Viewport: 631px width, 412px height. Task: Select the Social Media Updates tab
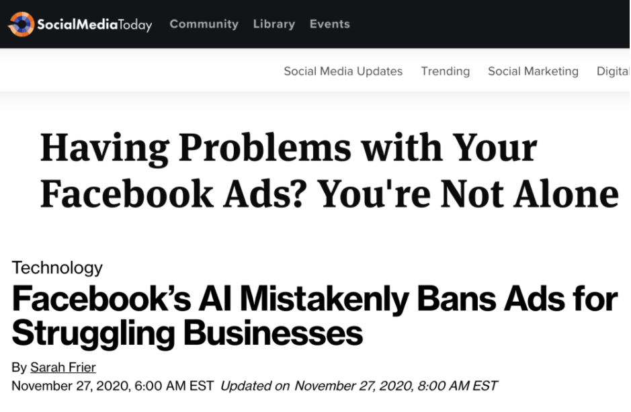343,71
